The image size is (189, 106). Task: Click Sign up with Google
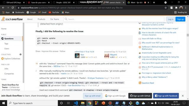coord(115,96)
